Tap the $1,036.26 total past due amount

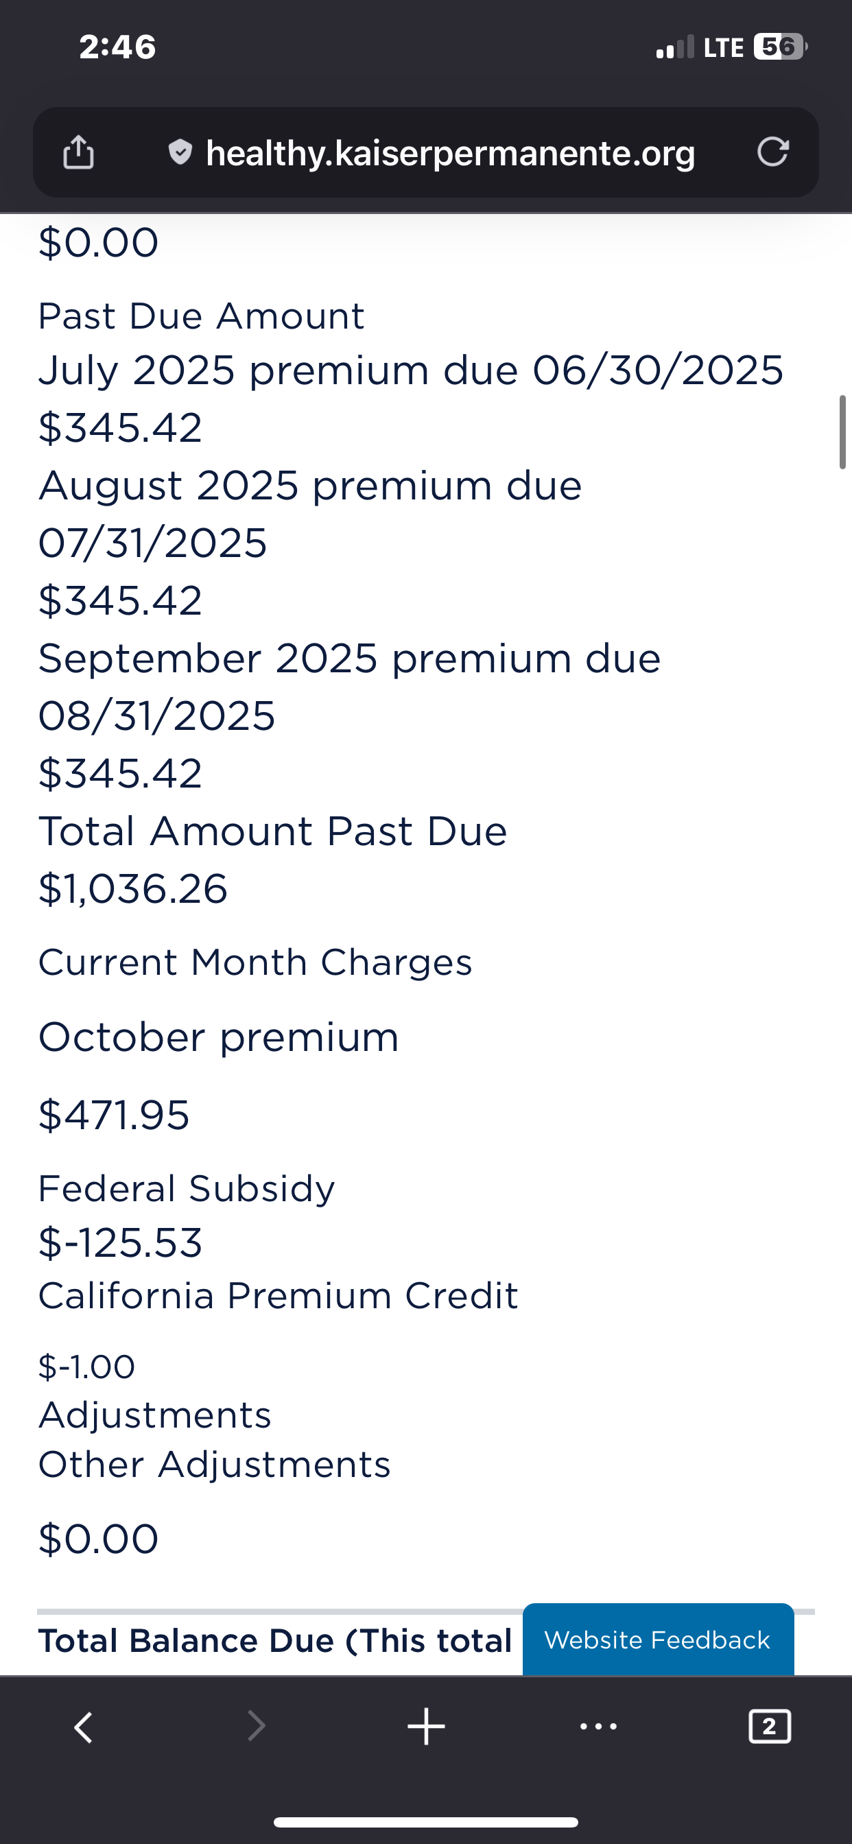pos(133,888)
